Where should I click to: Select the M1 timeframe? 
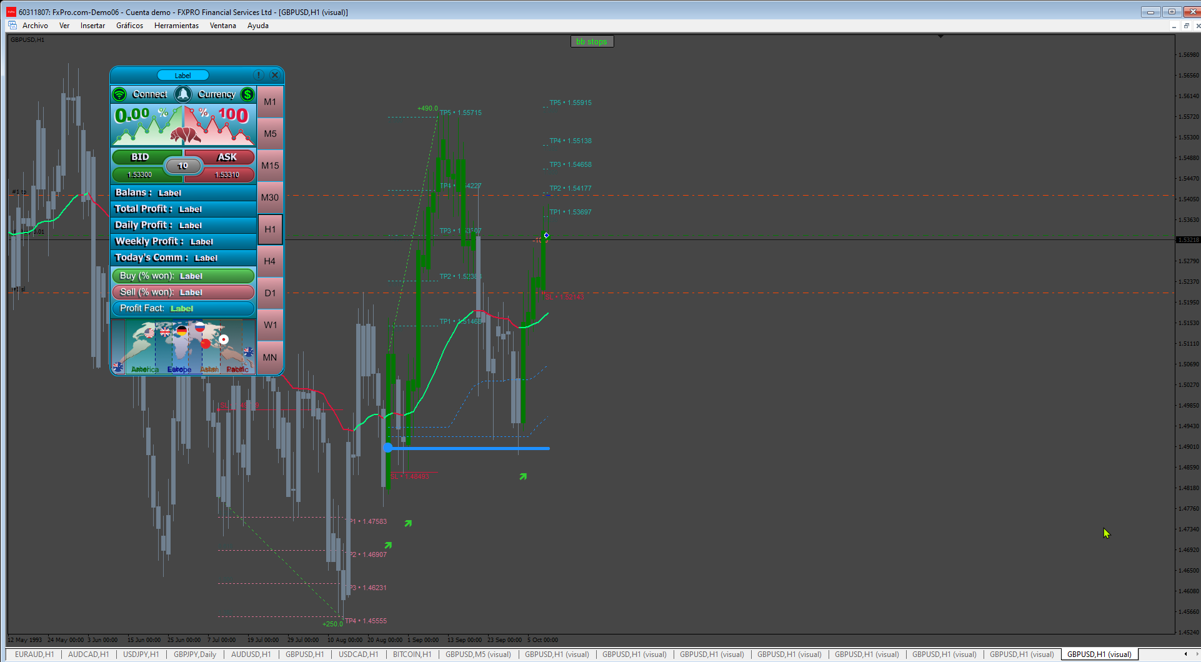(270, 101)
